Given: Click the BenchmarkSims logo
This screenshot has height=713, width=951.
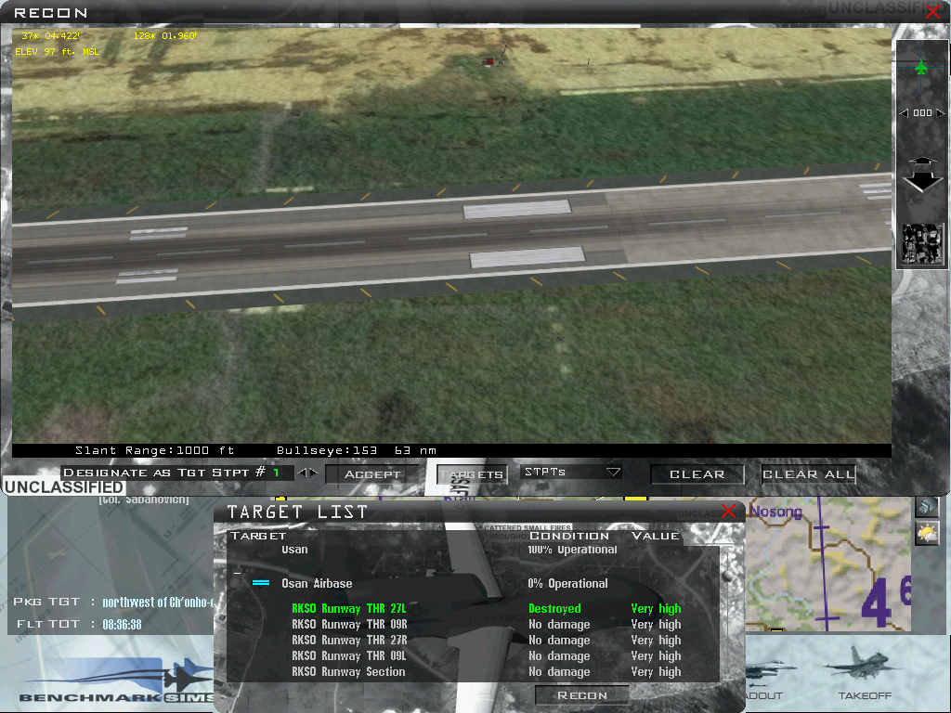Looking at the screenshot, I should tap(115, 681).
